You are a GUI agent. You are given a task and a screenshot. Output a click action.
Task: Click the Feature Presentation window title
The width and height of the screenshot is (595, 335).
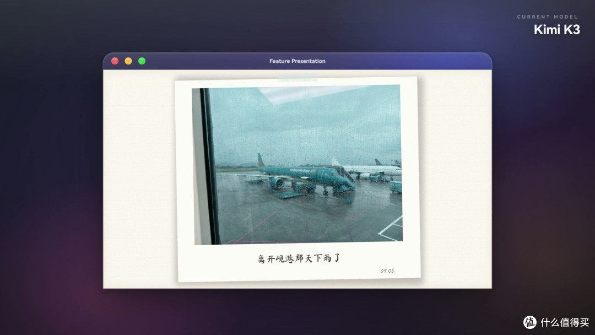click(x=297, y=61)
